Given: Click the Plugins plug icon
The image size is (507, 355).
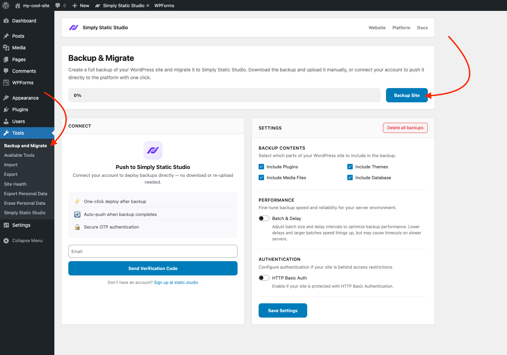Looking at the screenshot, I should tap(6, 109).
